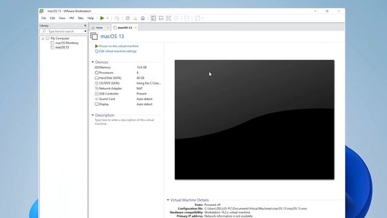The image size is (387, 218).
Task: Enter full screen mode via toolbar icon
Action: pyautogui.click(x=168, y=18)
